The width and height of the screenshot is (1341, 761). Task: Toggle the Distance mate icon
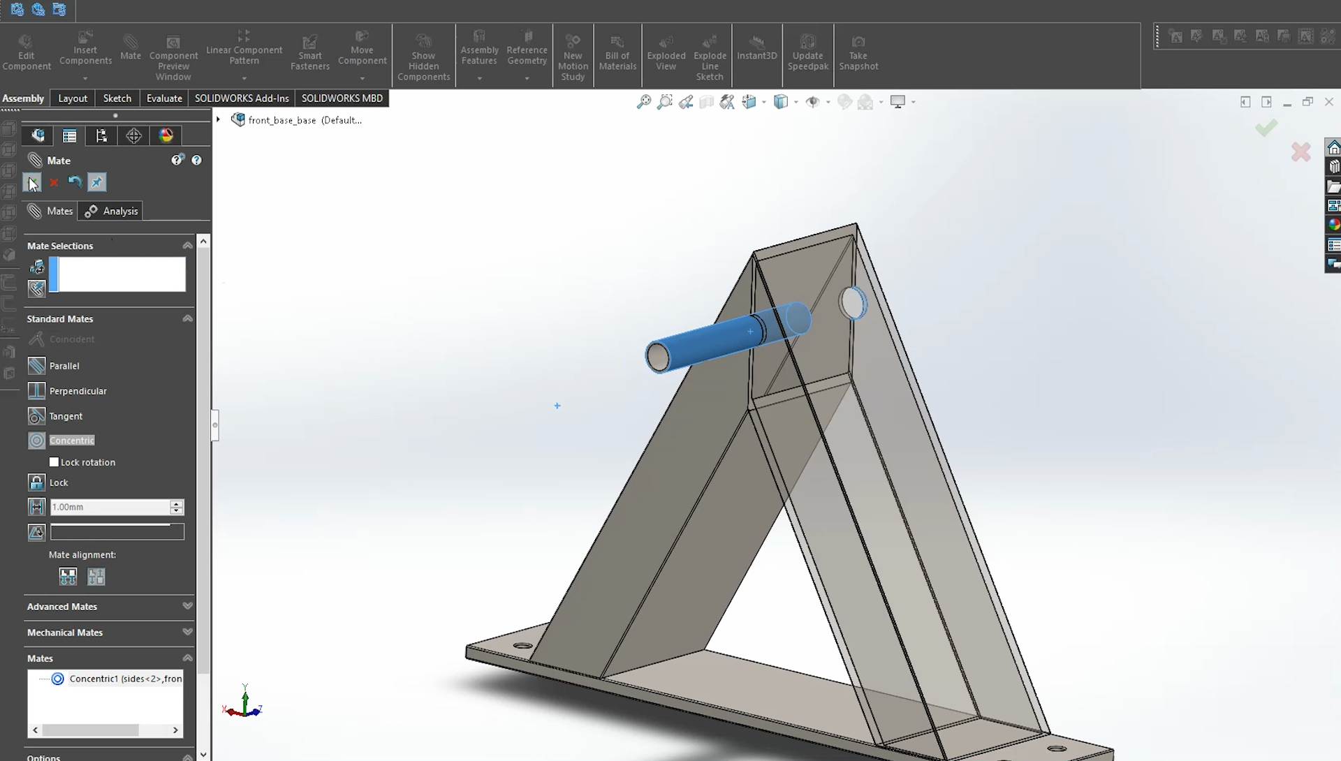[36, 507]
